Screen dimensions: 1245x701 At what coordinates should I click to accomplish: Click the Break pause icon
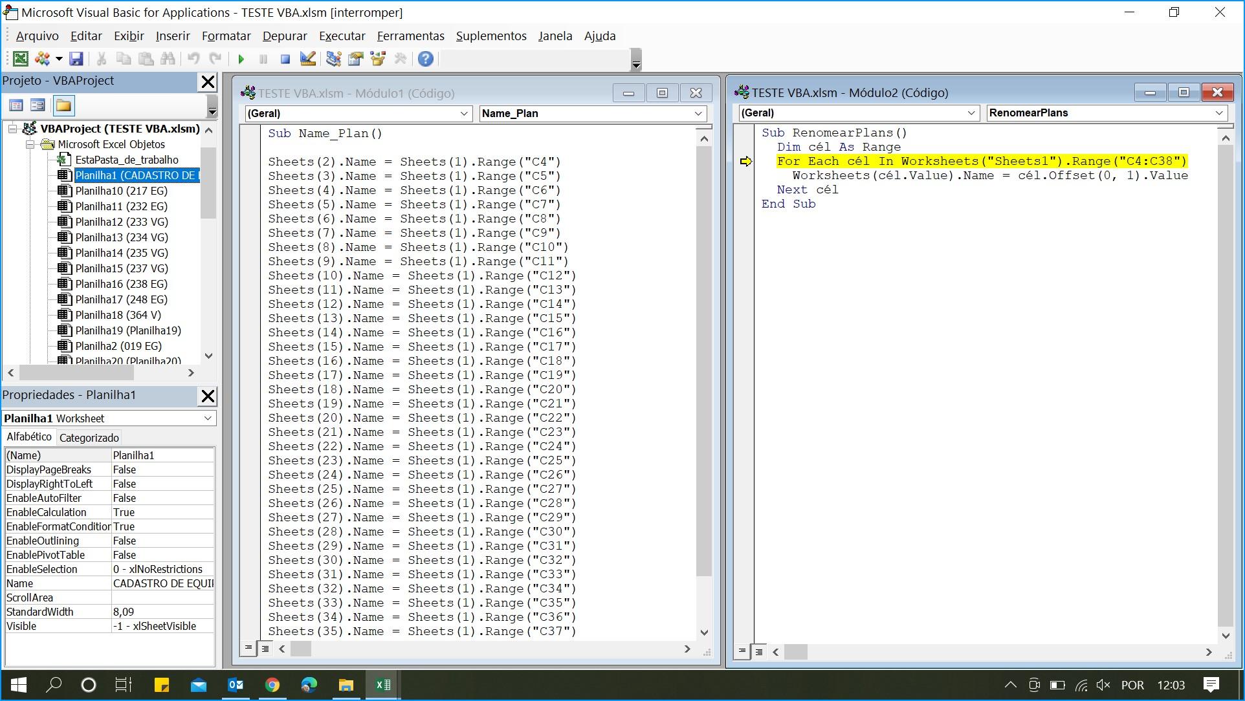click(263, 59)
